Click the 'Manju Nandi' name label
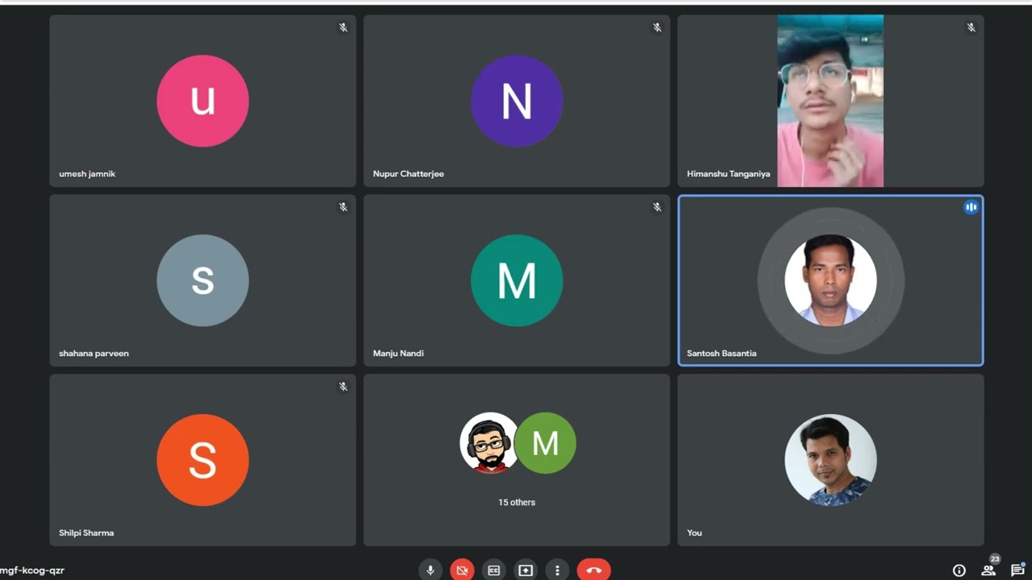 click(x=398, y=354)
